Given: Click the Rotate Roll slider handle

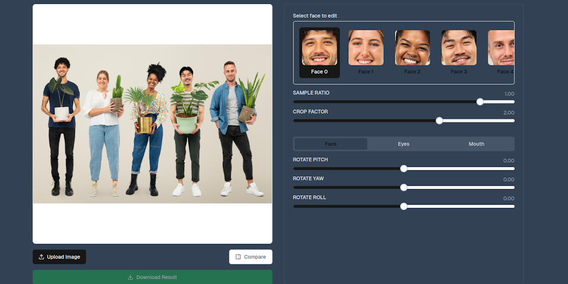Looking at the screenshot, I should [x=404, y=206].
